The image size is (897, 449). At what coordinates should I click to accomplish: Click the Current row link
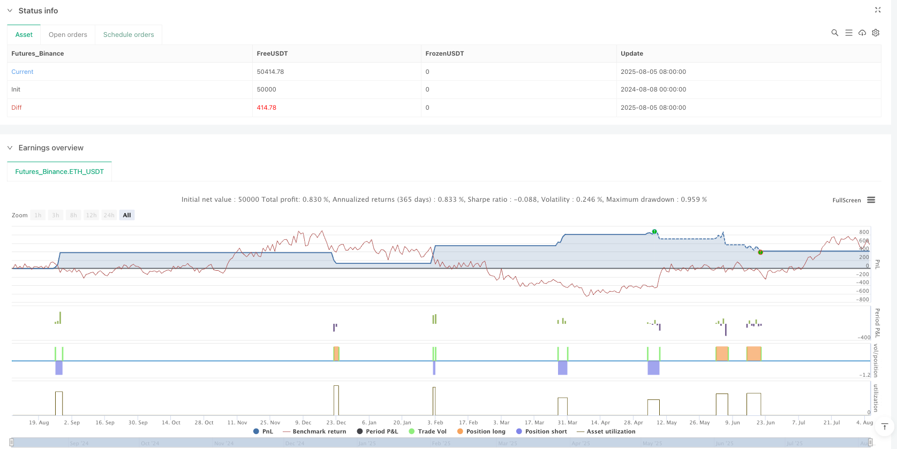[22, 72]
